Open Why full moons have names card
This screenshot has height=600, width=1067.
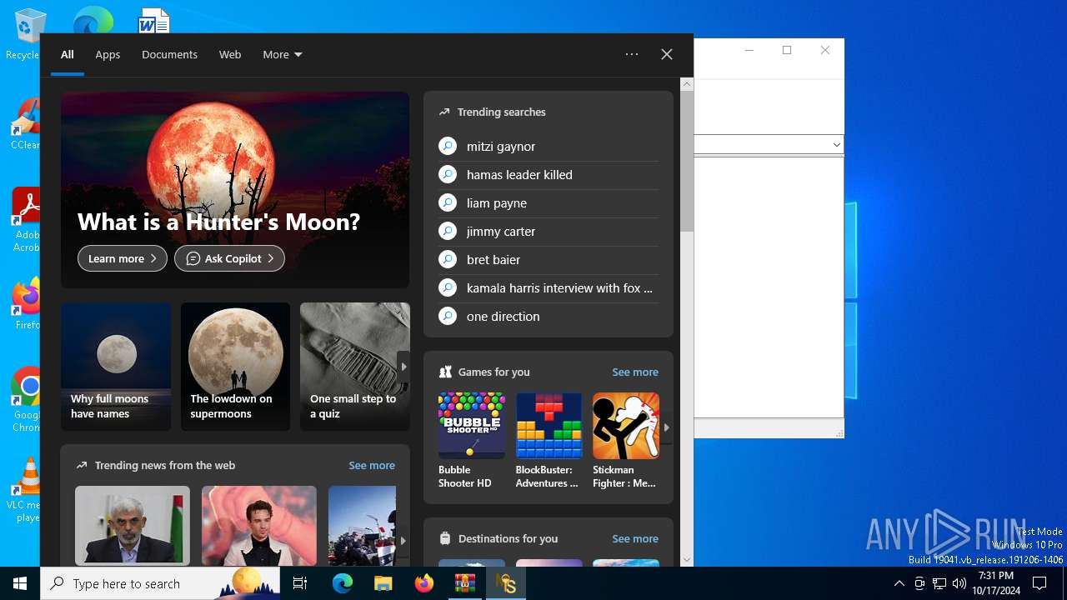click(116, 367)
